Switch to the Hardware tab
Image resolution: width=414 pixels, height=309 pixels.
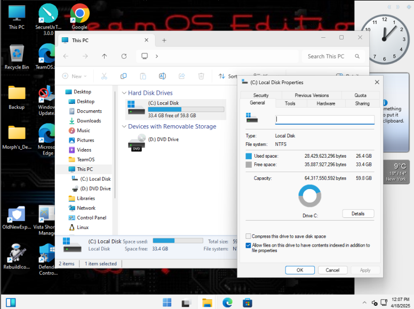(x=326, y=103)
